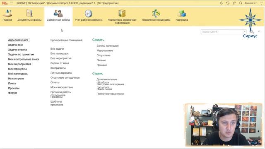Open Проекты
Image resolution: width=265 pixels, height=149 pixels.
tap(14, 88)
